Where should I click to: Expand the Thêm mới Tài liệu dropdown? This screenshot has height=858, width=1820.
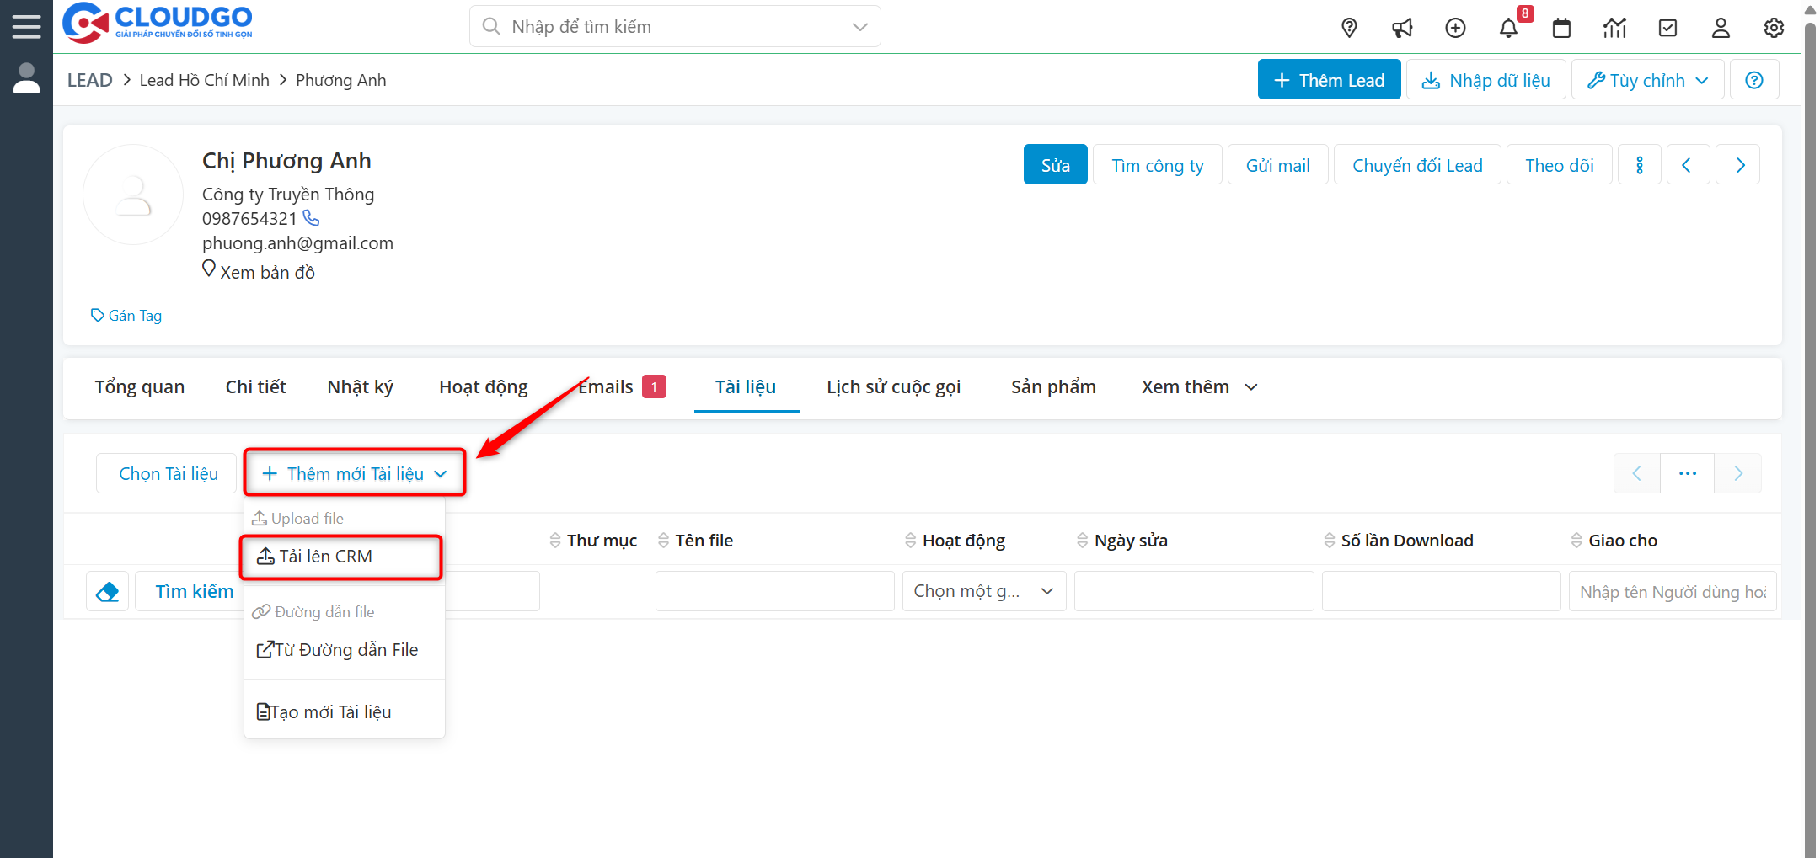click(x=354, y=472)
